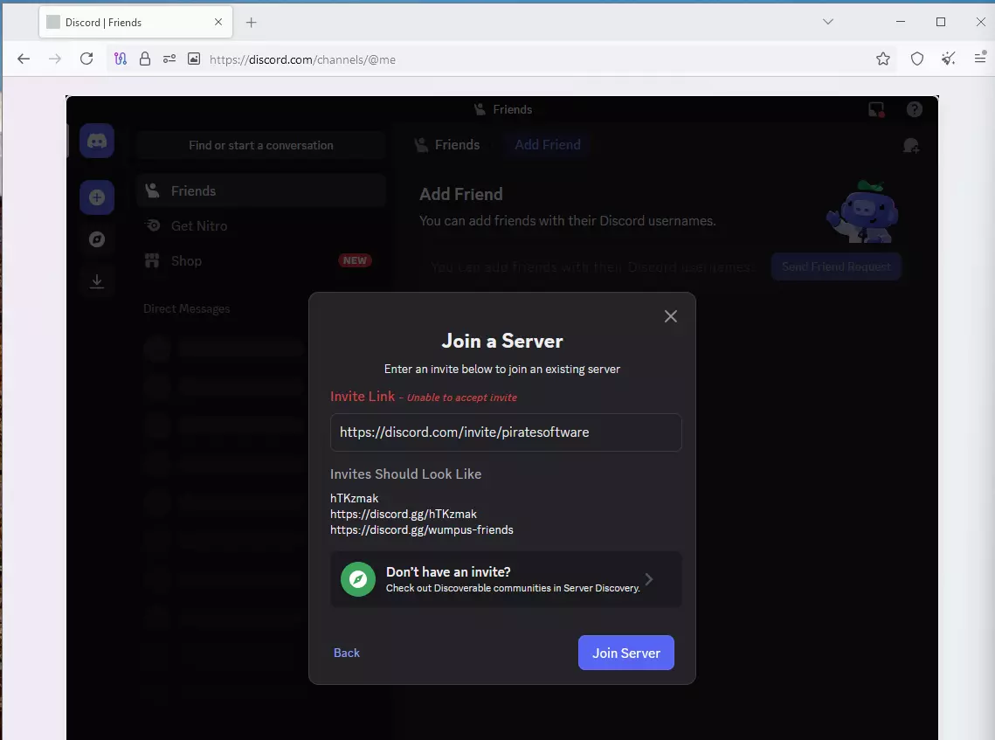
Task: Click browser forward arrow
Action: tap(55, 59)
